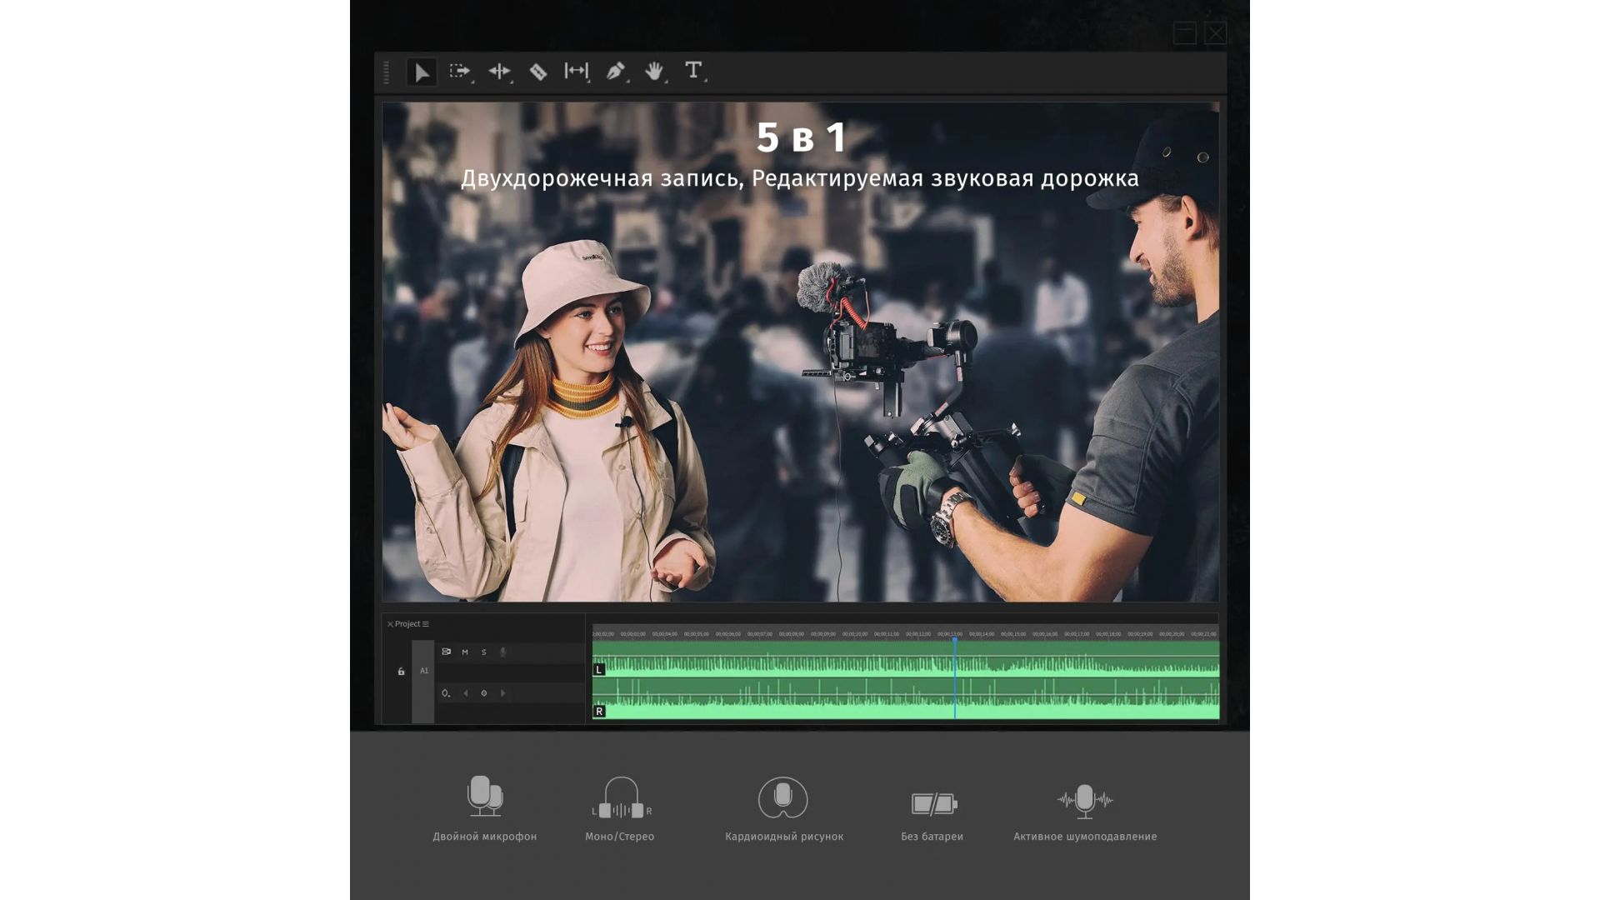Select the Ripple Edit tool
1600x900 pixels.
coord(498,72)
